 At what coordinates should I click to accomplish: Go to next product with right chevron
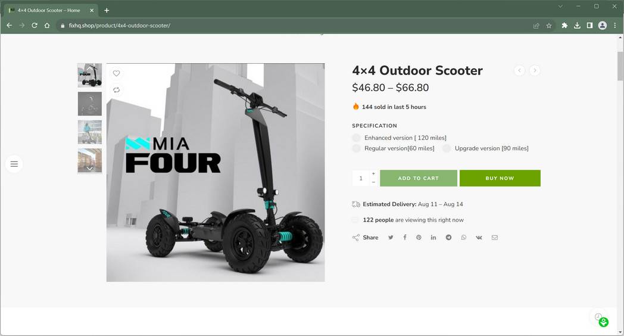coord(535,70)
